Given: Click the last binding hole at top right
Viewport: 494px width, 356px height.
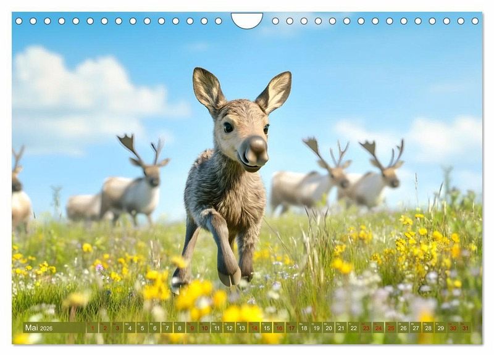Looking at the screenshot, I should click(x=475, y=21).
